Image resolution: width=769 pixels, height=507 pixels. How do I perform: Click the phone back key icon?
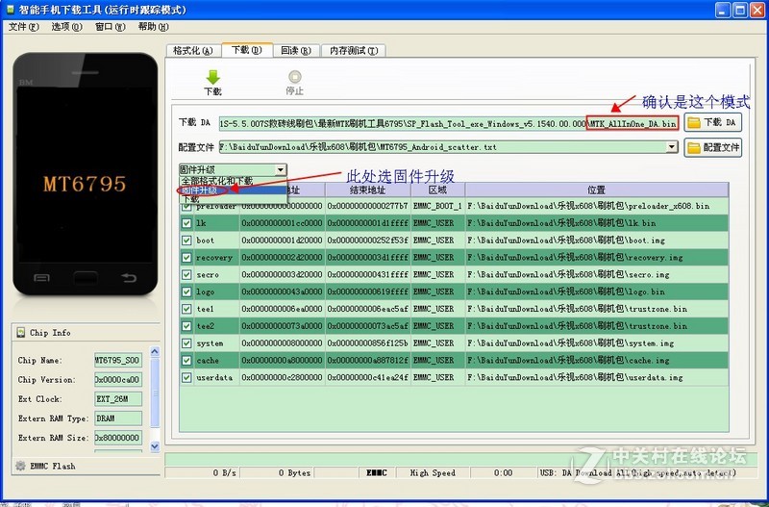129,278
